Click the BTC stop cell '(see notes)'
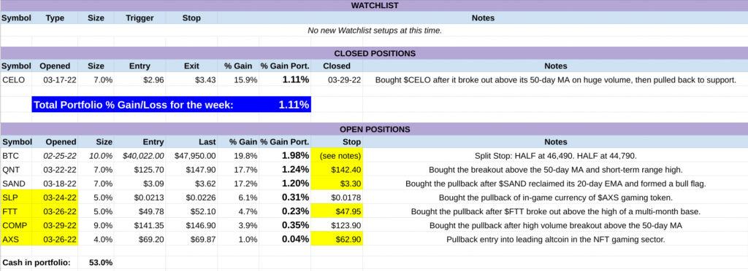The height and width of the screenshot is (271, 748). click(x=337, y=155)
